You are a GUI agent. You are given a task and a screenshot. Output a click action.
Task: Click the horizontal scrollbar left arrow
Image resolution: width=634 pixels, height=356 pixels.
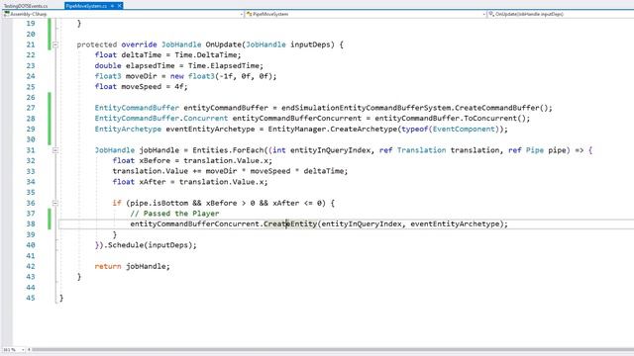[29, 349]
